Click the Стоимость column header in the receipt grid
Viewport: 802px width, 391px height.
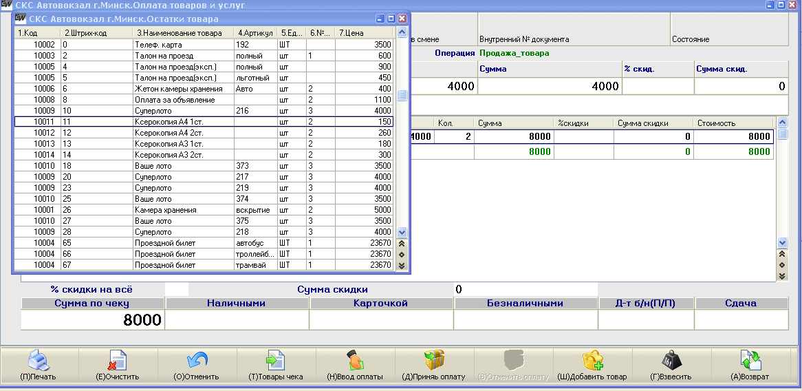(x=733, y=123)
